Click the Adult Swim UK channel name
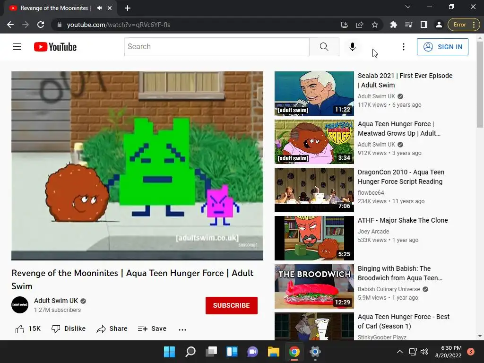484x363 pixels. pos(56,301)
